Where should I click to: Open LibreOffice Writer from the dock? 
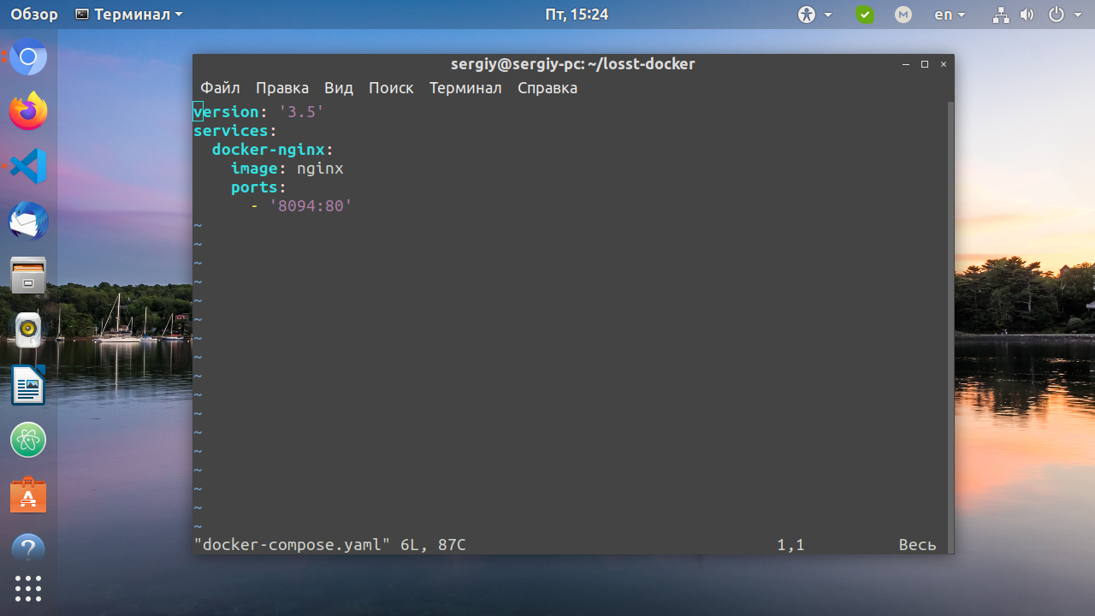(x=28, y=385)
